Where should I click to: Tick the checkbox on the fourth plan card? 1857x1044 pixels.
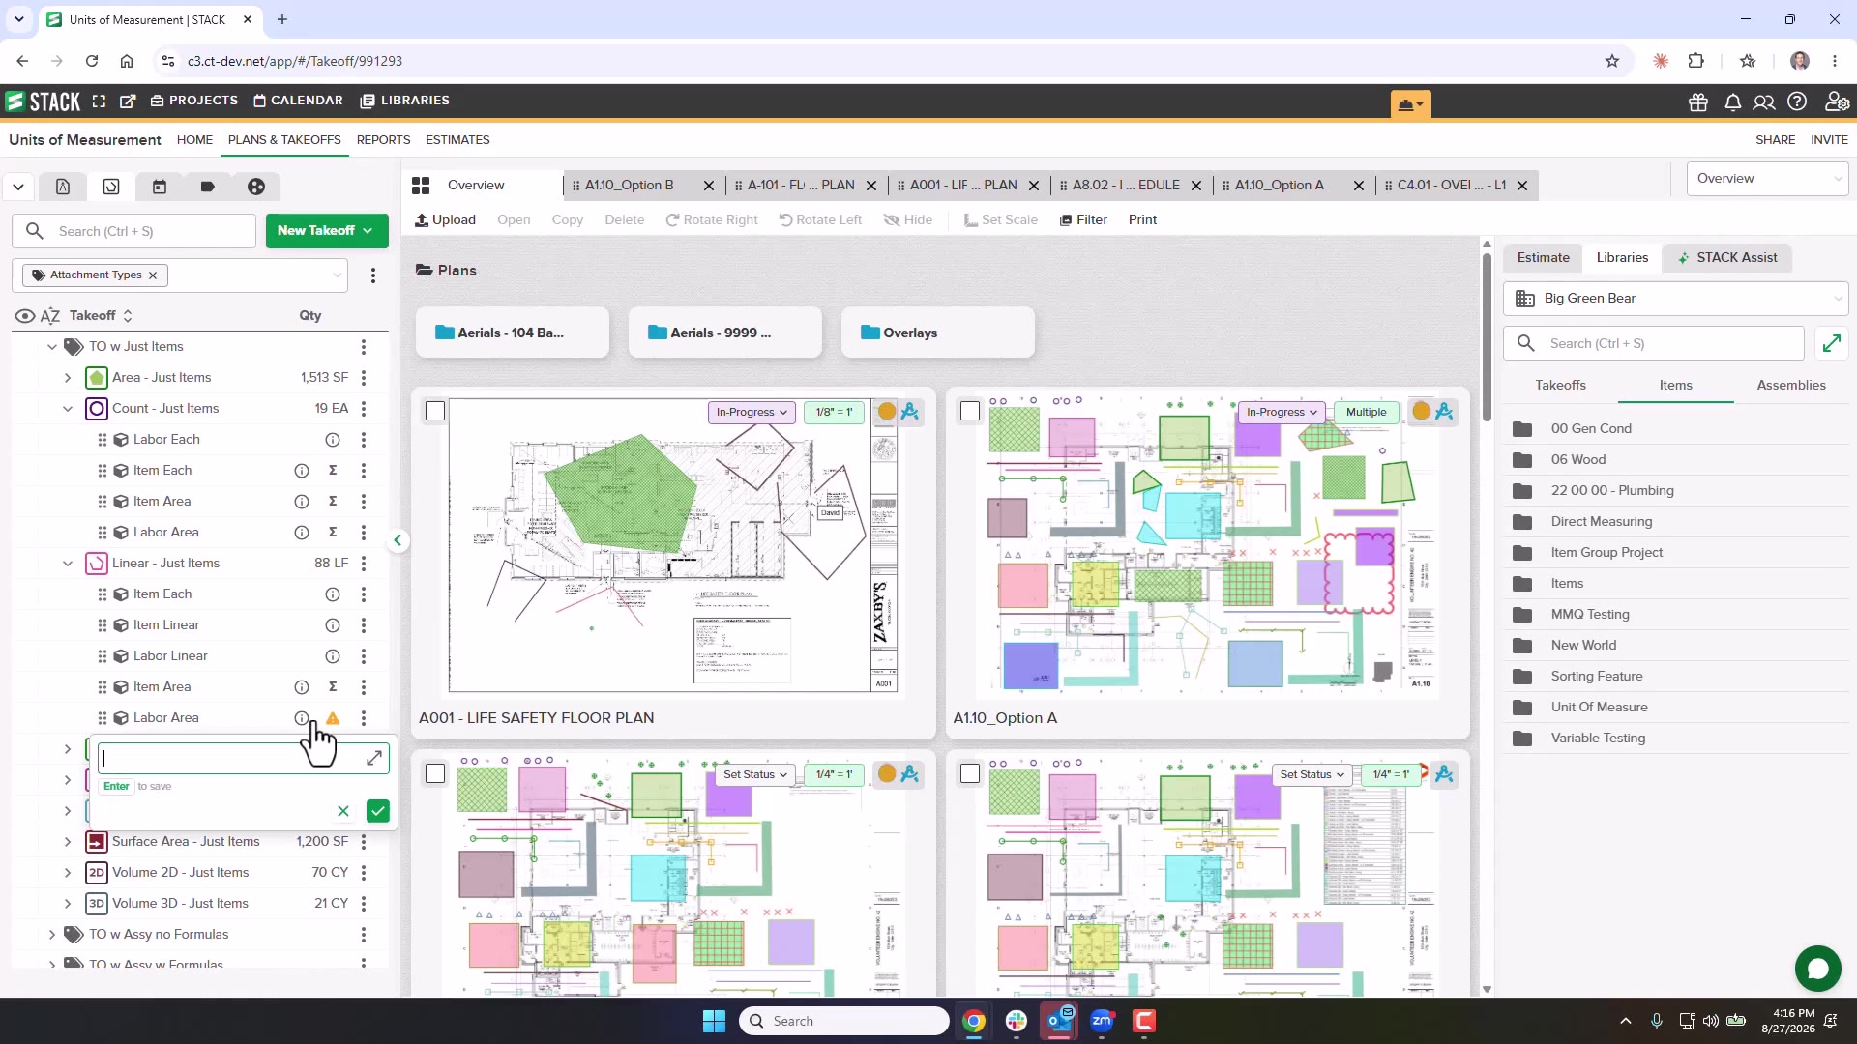click(970, 774)
